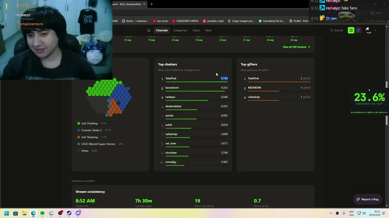This screenshot has height=218, width=389.
Task: Open the Windows Start menu
Action: pyautogui.click(x=6, y=213)
